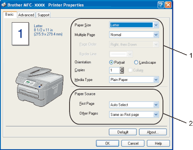Toggle the Collate checkbox
The width and height of the screenshot is (193, 150).
click(130, 70)
